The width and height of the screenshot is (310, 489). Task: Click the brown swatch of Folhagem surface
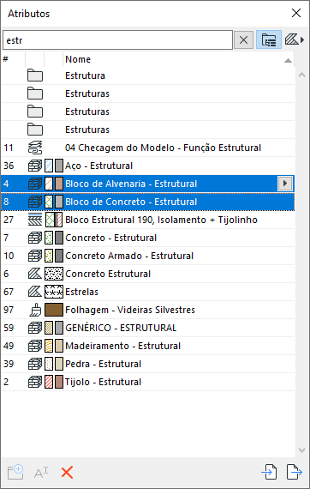54,310
